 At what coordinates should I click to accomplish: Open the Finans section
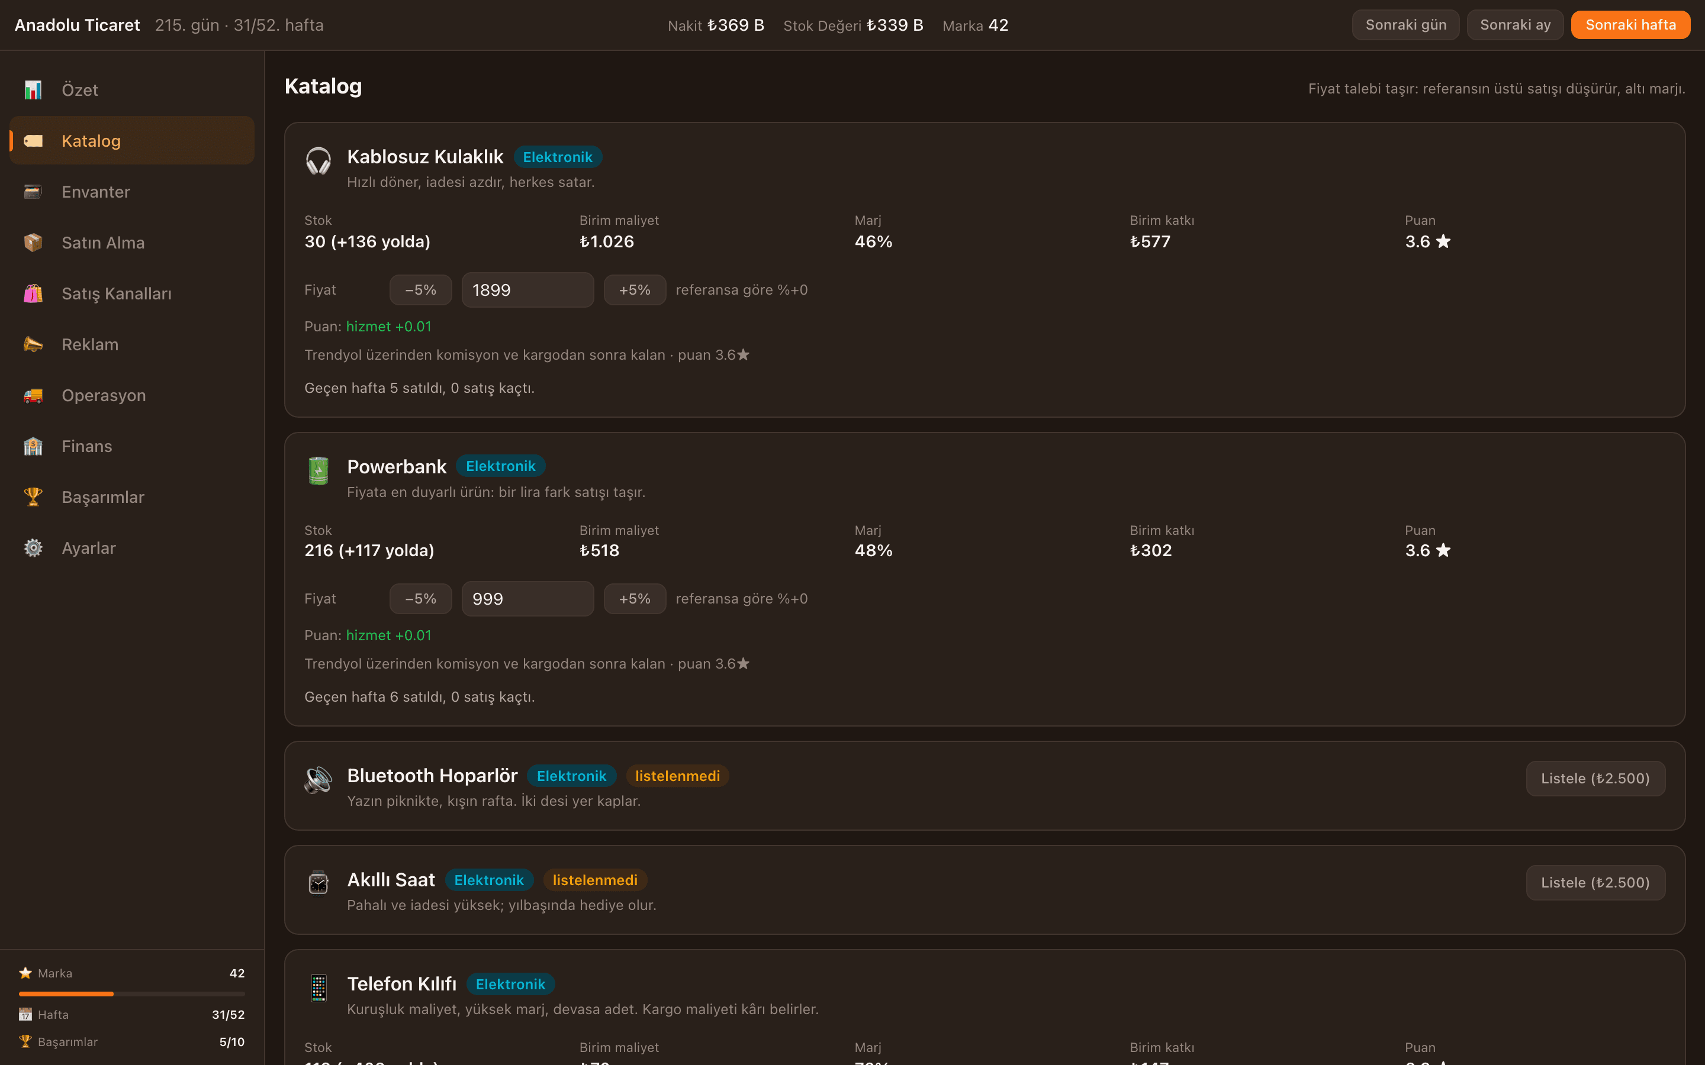132,446
